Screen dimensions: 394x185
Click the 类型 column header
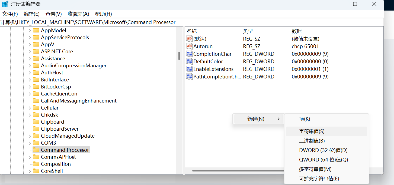pos(265,31)
